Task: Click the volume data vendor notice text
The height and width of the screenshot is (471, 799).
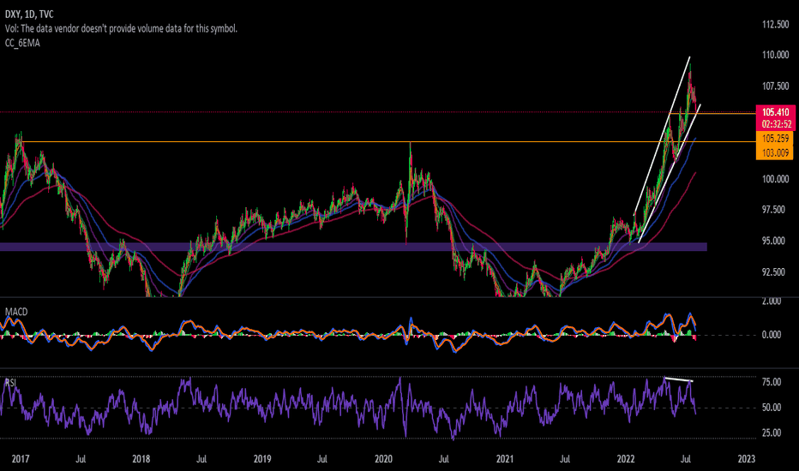Action: [x=121, y=28]
